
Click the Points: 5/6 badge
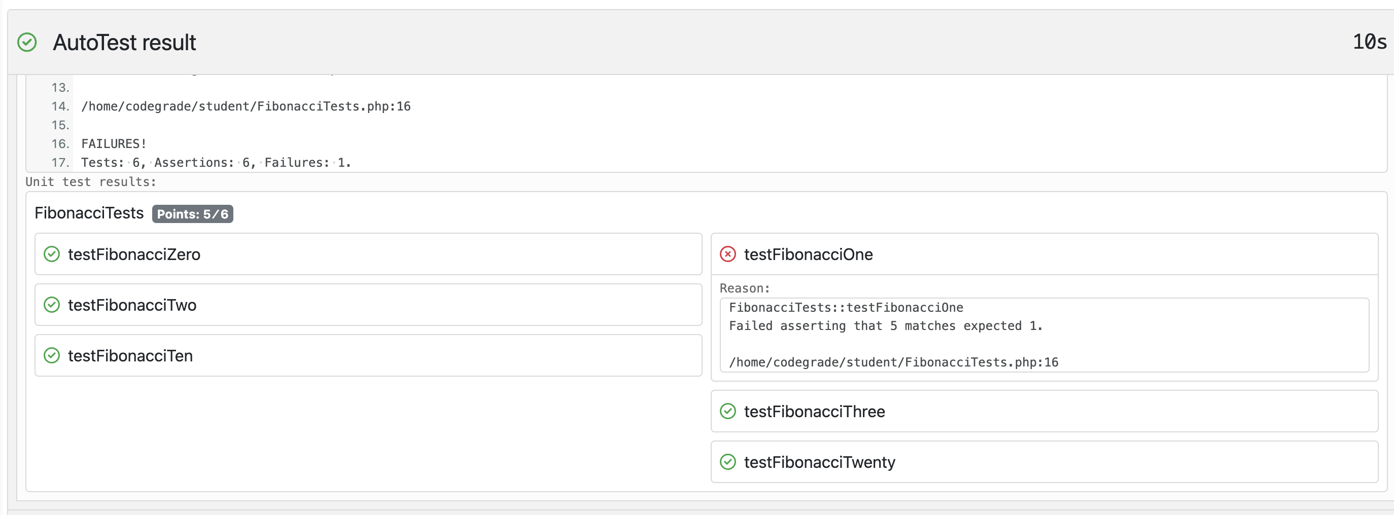(193, 214)
